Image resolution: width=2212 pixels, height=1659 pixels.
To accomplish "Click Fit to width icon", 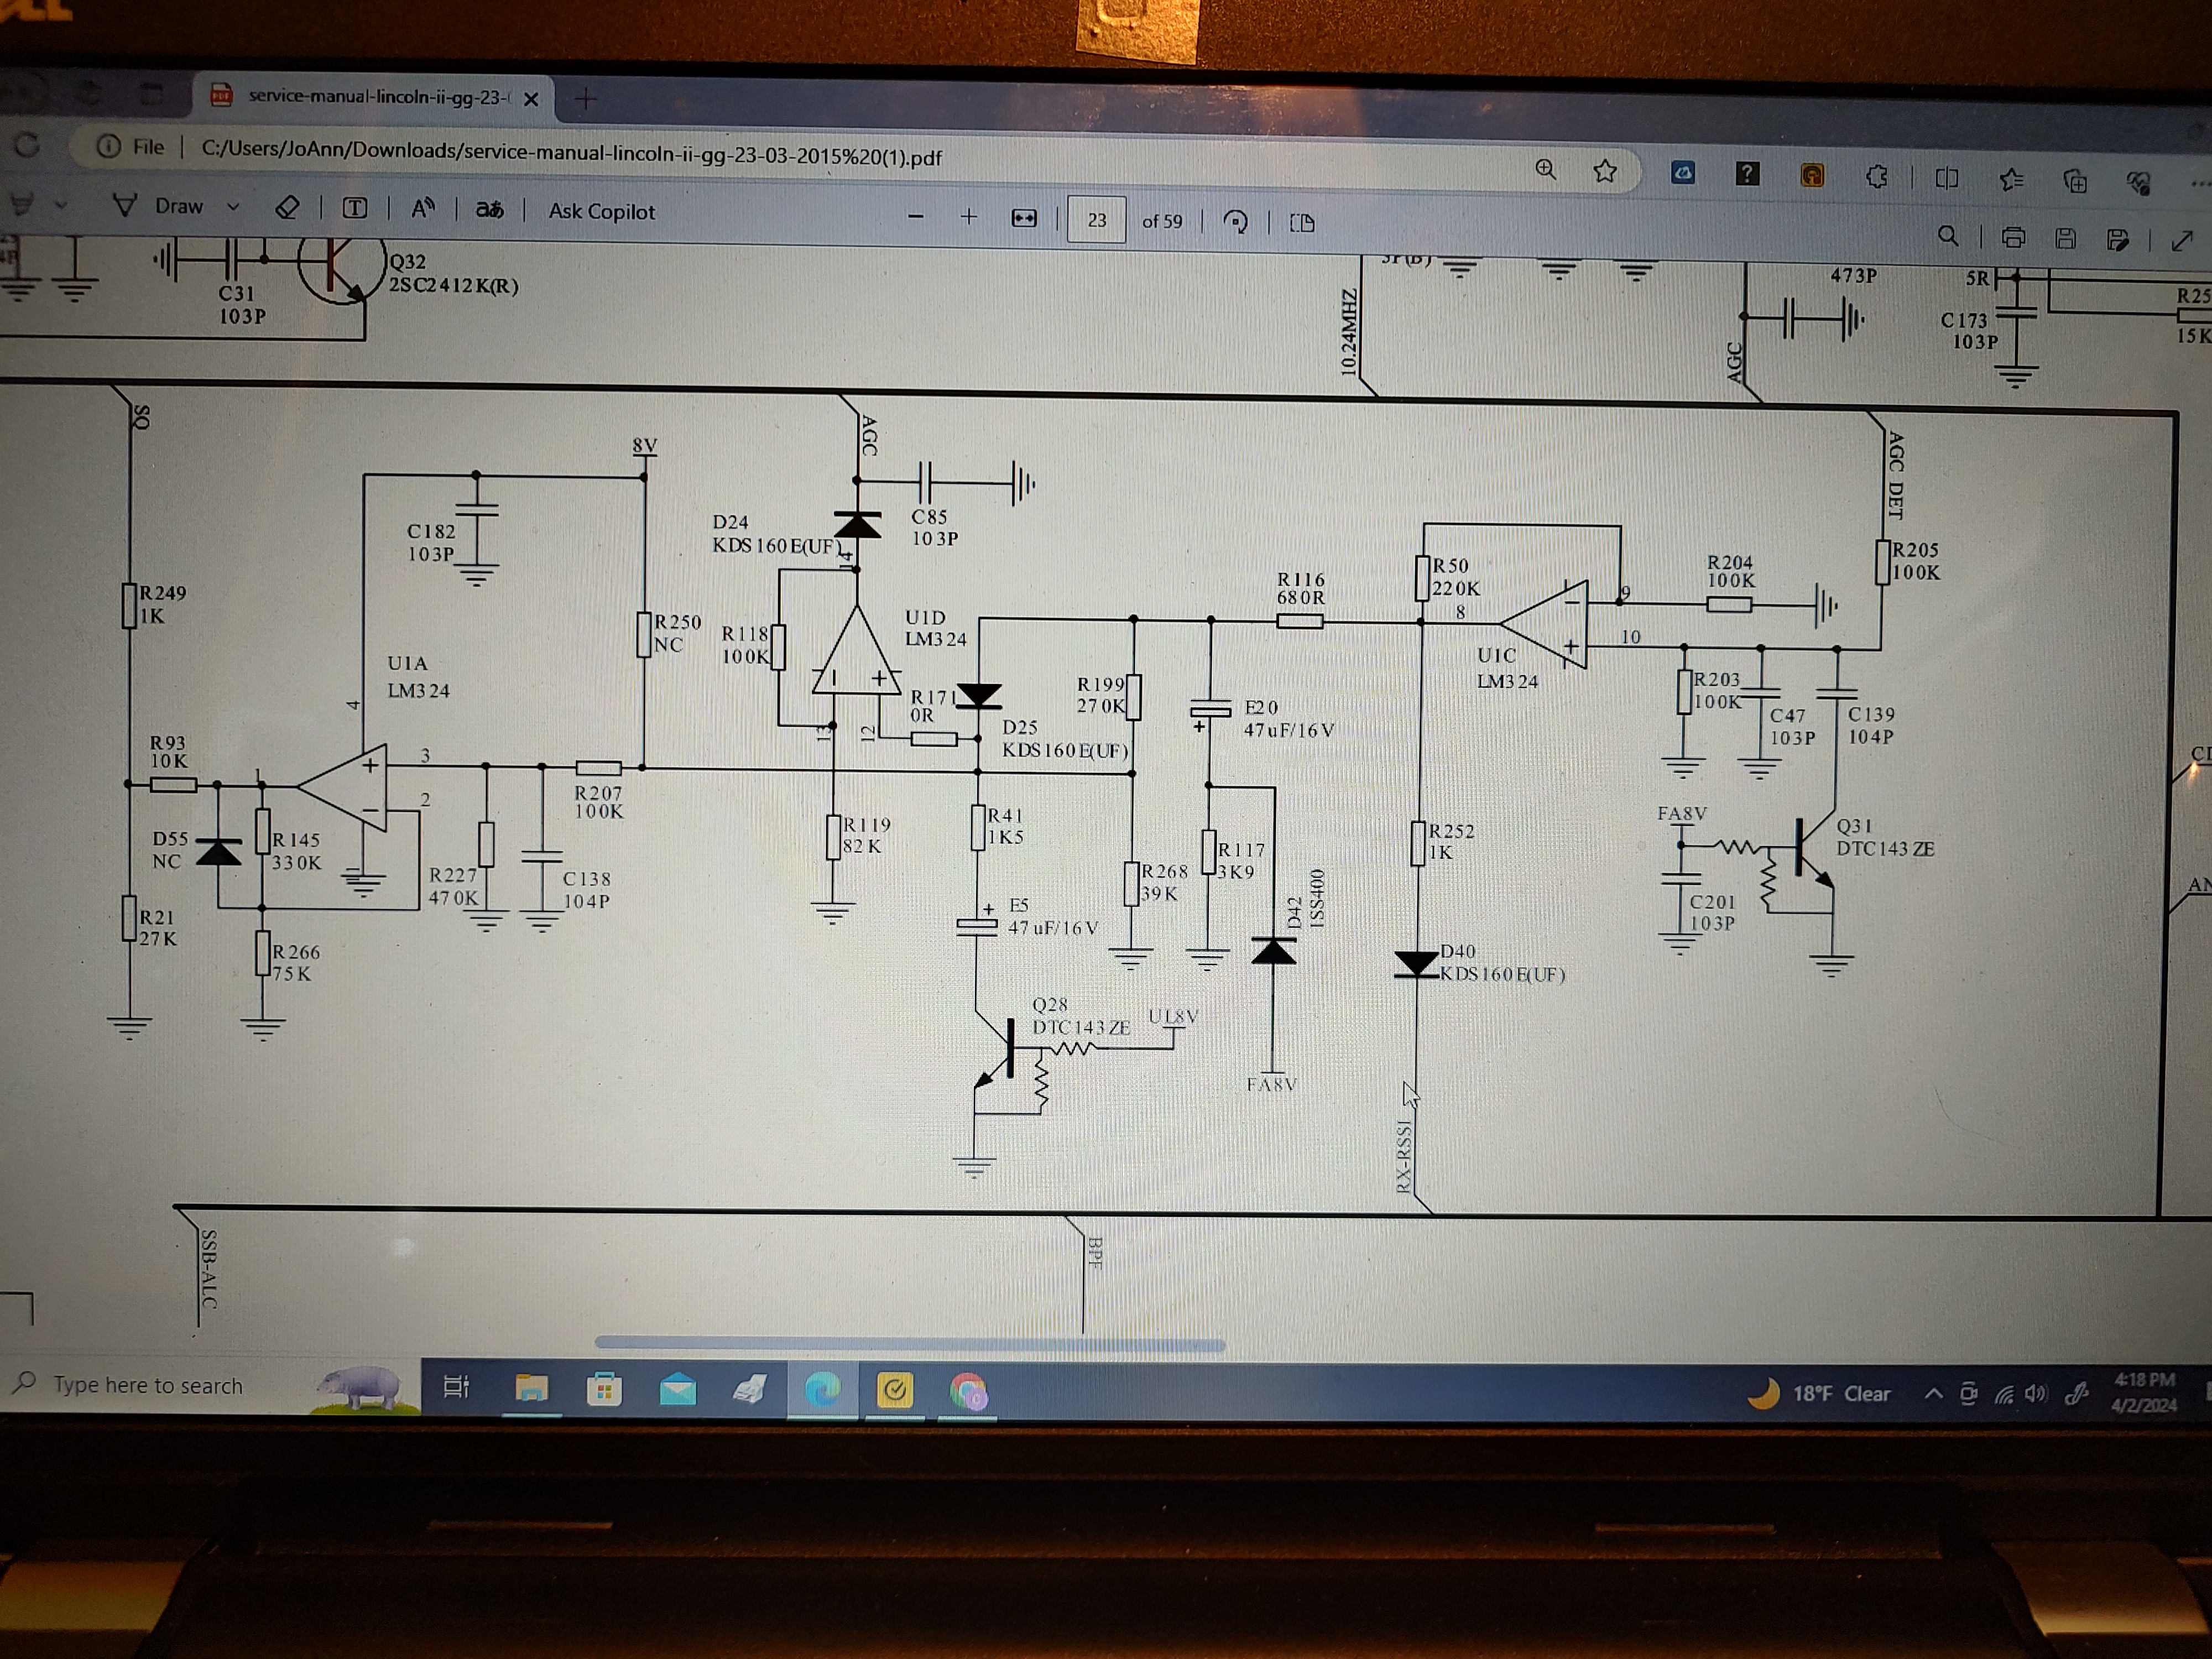I will 1024,218.
